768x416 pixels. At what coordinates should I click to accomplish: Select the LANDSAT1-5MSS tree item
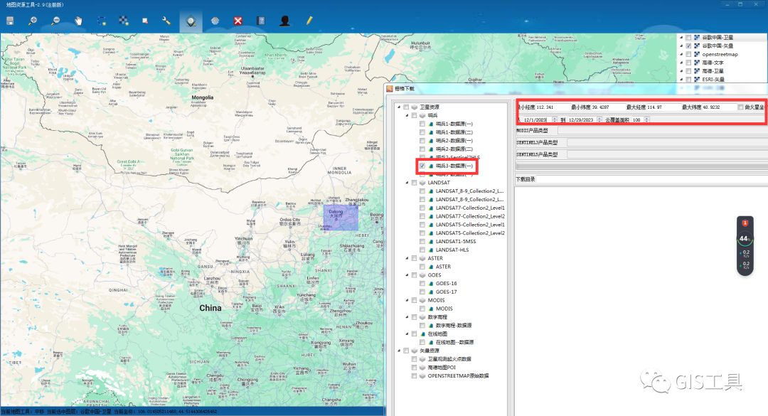(x=456, y=242)
